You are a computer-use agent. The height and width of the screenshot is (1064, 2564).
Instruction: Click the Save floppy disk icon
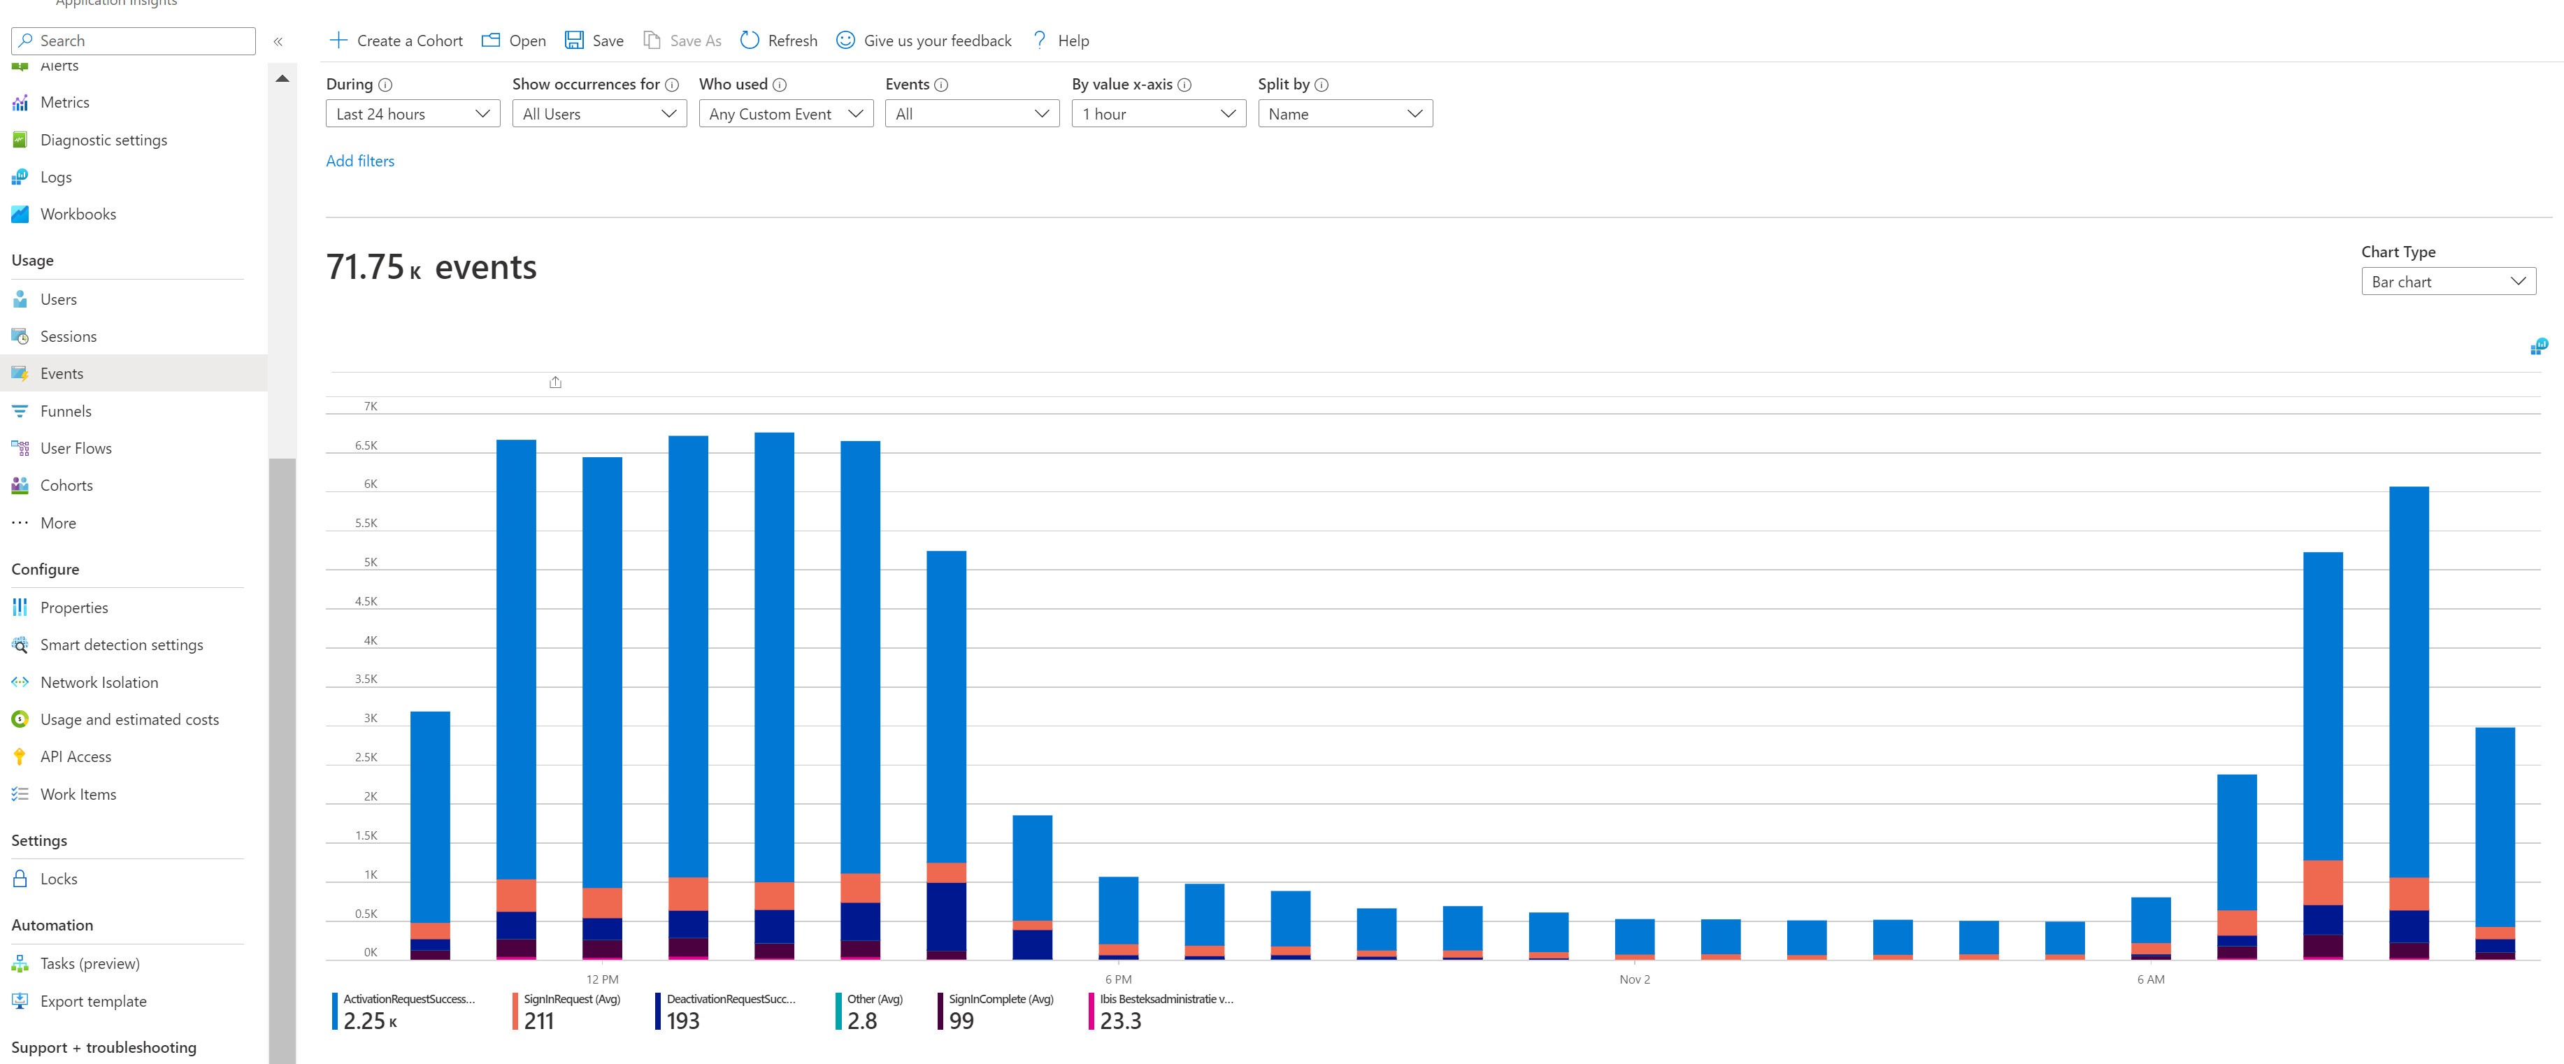click(574, 40)
